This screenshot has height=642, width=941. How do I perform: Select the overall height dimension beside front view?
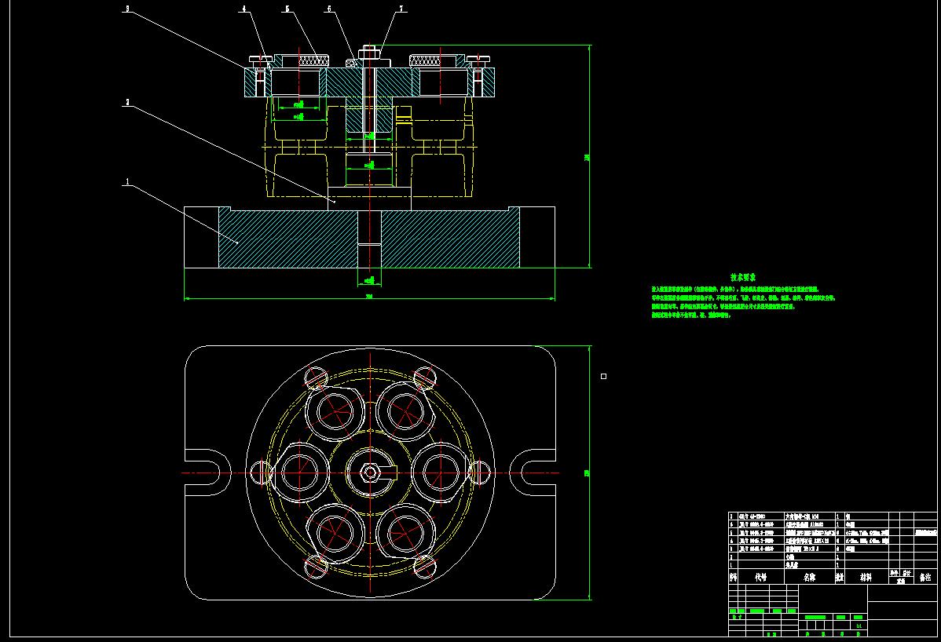point(589,156)
